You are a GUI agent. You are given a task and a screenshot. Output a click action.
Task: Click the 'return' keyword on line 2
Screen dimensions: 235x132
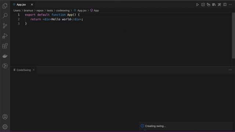[x=36, y=19]
